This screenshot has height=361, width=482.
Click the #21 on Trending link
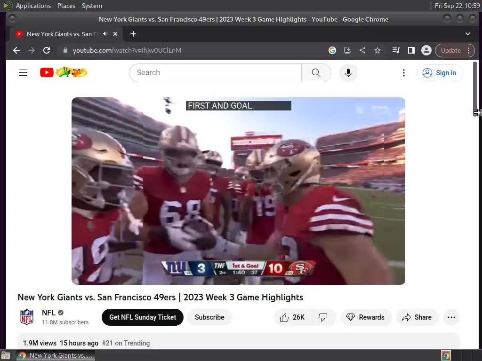pyautogui.click(x=126, y=343)
